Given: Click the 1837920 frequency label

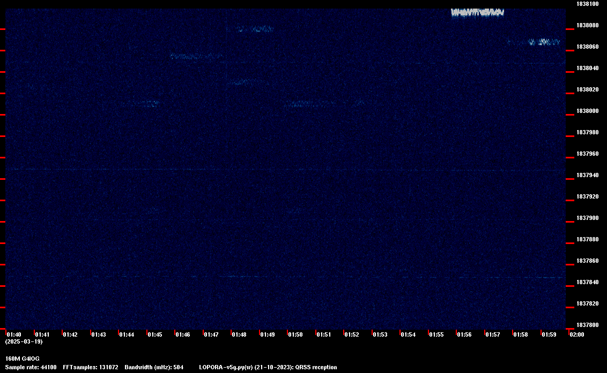Looking at the screenshot, I should (587, 197).
